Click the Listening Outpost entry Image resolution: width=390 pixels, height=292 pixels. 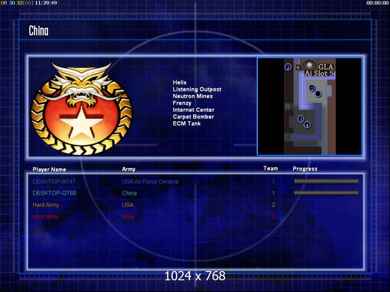197,90
